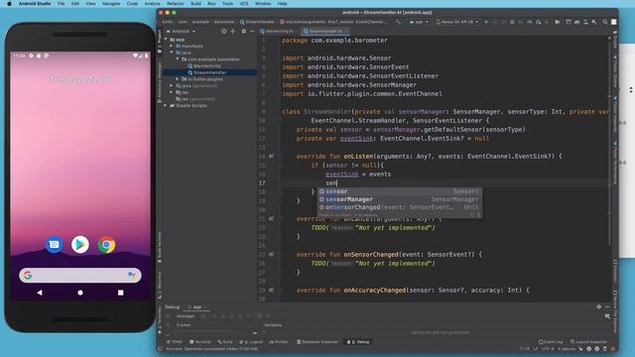Expand the Gradle Scripts node
This screenshot has width=635, height=357.
point(166,106)
